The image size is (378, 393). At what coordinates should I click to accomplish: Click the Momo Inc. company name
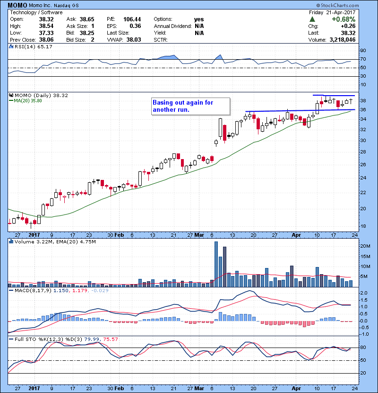pyautogui.click(x=40, y=5)
